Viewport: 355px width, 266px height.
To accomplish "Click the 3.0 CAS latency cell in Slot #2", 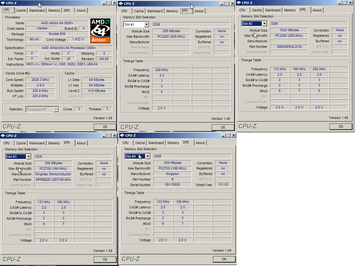I will (319, 74).
